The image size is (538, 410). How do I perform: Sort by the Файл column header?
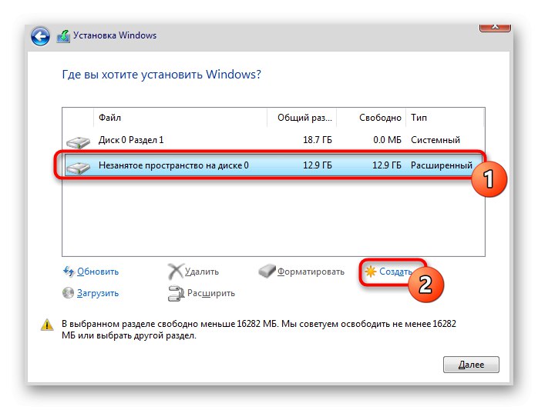point(180,118)
